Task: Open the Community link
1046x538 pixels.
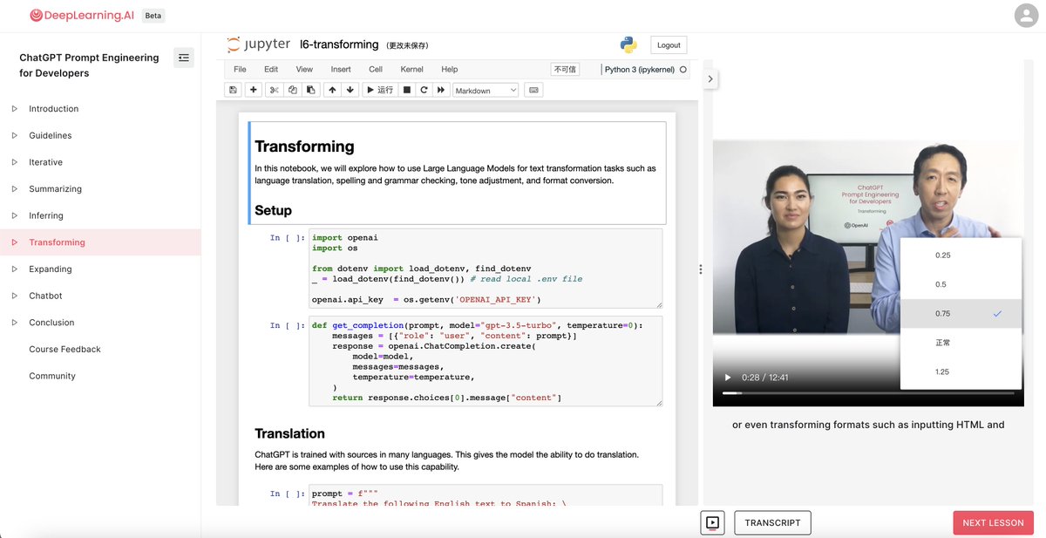Action: pyautogui.click(x=52, y=376)
